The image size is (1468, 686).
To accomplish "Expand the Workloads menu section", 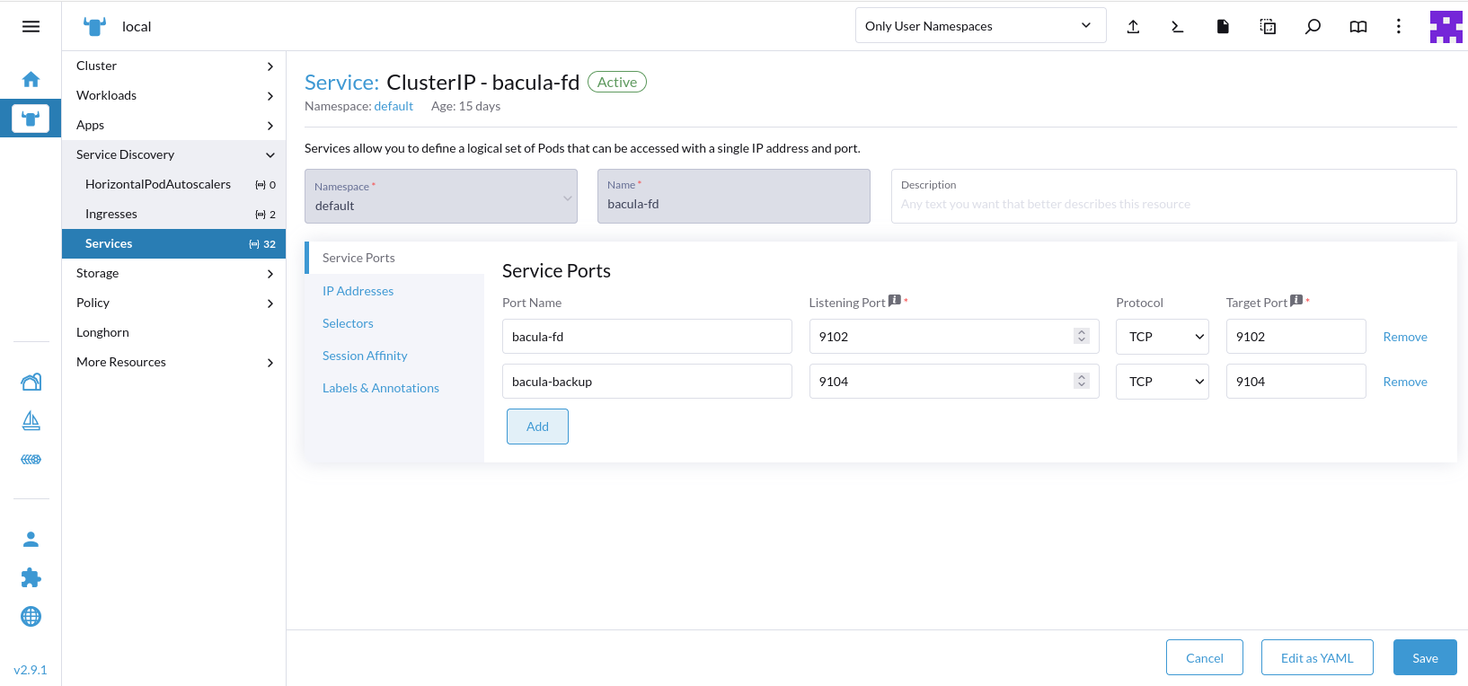I will pyautogui.click(x=173, y=95).
